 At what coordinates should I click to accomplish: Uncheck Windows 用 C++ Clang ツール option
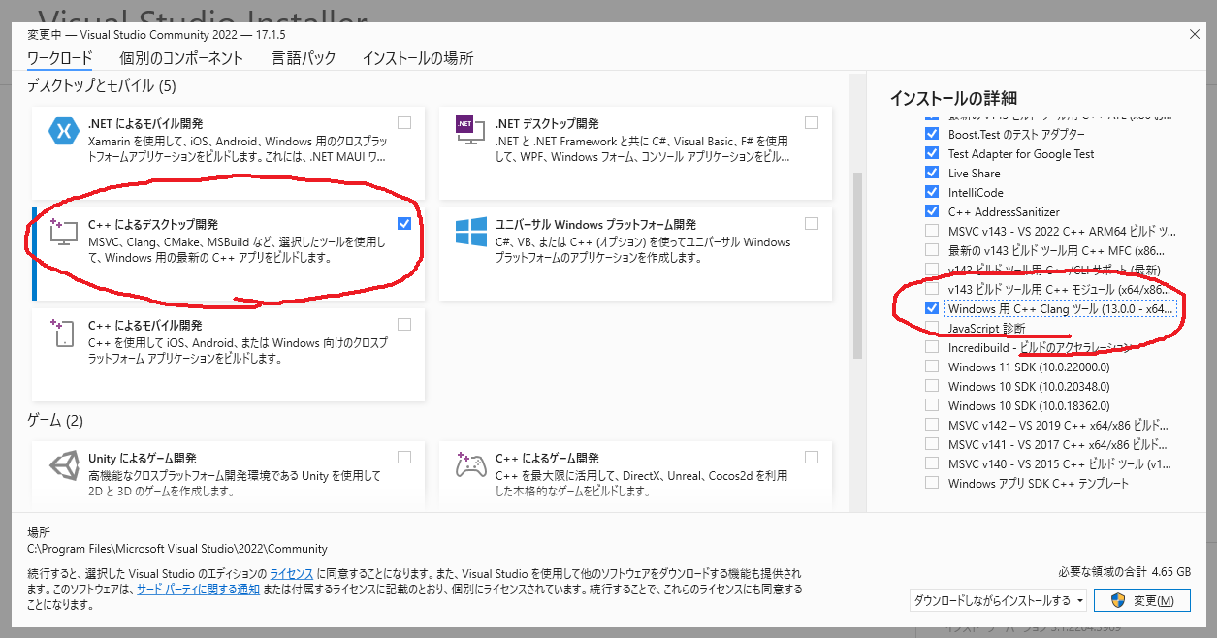[x=932, y=308]
